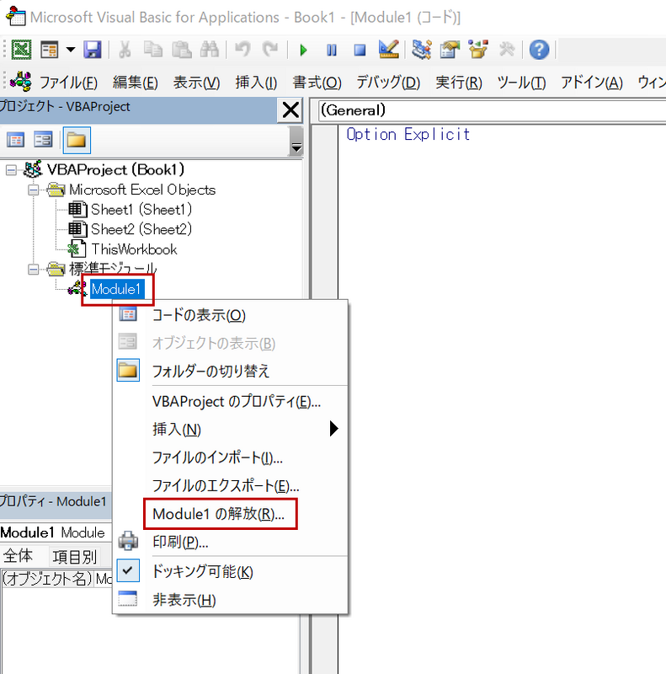Toggle Design Mode icon
The width and height of the screenshot is (666, 674).
pyautogui.click(x=388, y=50)
